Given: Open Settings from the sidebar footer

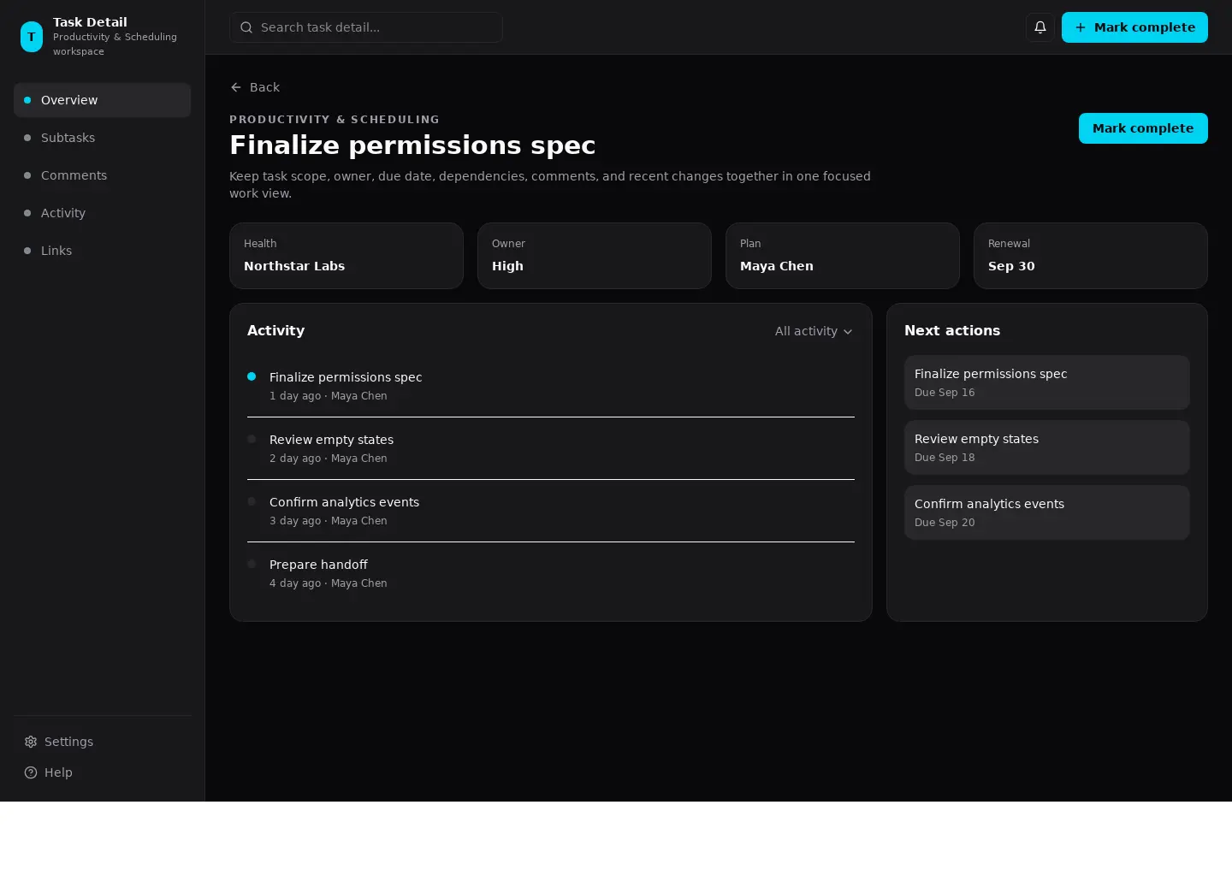Looking at the screenshot, I should coord(103,742).
